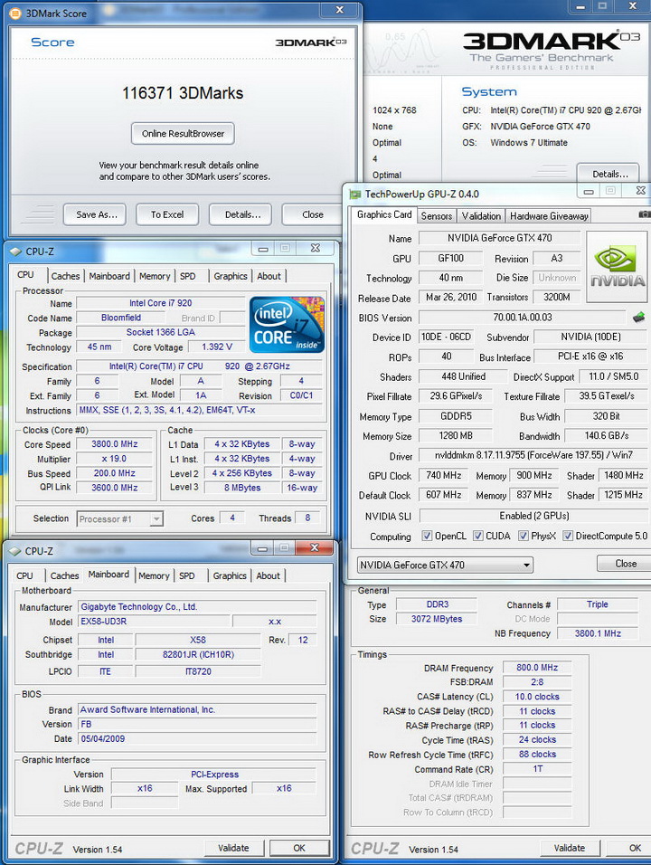Image resolution: width=651 pixels, height=865 pixels.
Task: Click the Core Voltage 1.392 V value
Action: pyautogui.click(x=217, y=347)
